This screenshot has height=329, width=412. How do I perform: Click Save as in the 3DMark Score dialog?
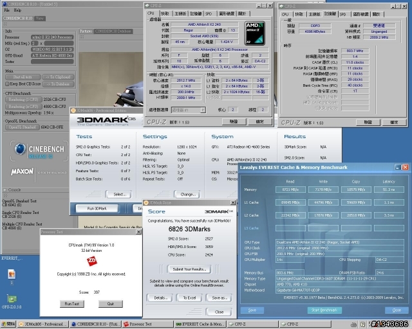click(219, 298)
